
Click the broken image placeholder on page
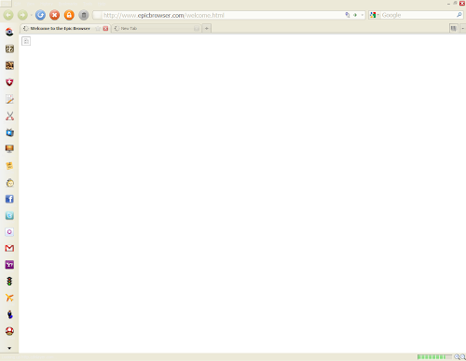click(x=26, y=41)
